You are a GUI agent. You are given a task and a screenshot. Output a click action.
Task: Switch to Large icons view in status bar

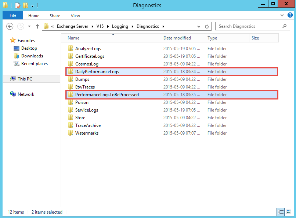click(288, 212)
